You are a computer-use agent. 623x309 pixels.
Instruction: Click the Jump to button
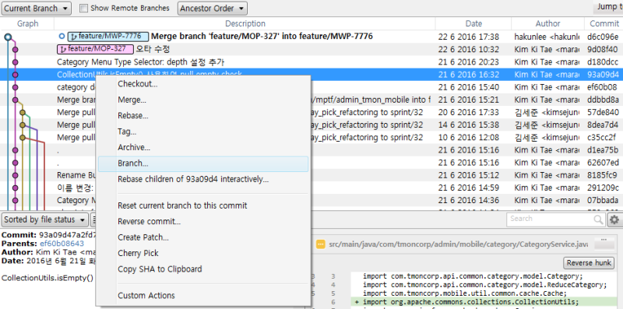pos(609,7)
